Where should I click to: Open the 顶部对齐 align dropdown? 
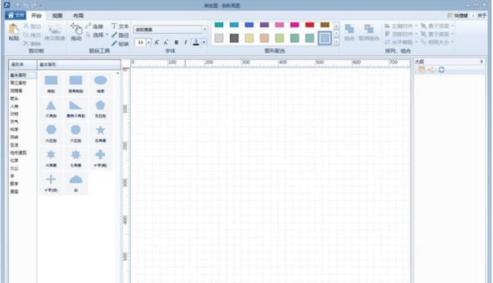[416, 34]
